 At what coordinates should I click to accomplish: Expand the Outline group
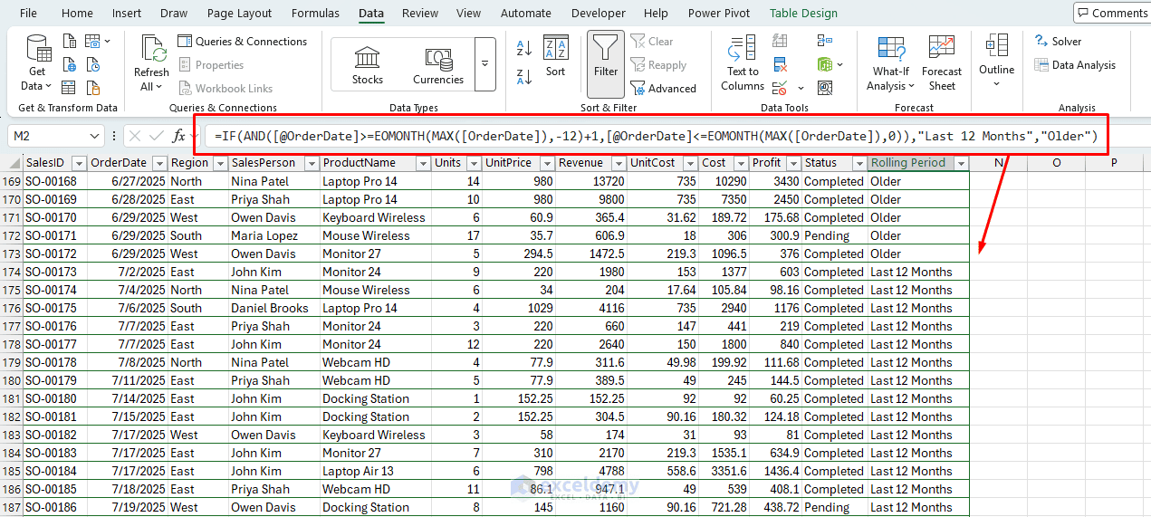[x=996, y=60]
